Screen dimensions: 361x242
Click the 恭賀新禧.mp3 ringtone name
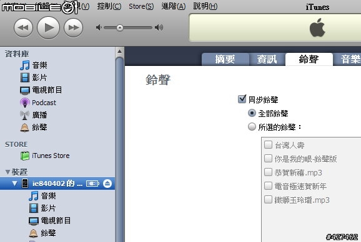click(x=299, y=172)
